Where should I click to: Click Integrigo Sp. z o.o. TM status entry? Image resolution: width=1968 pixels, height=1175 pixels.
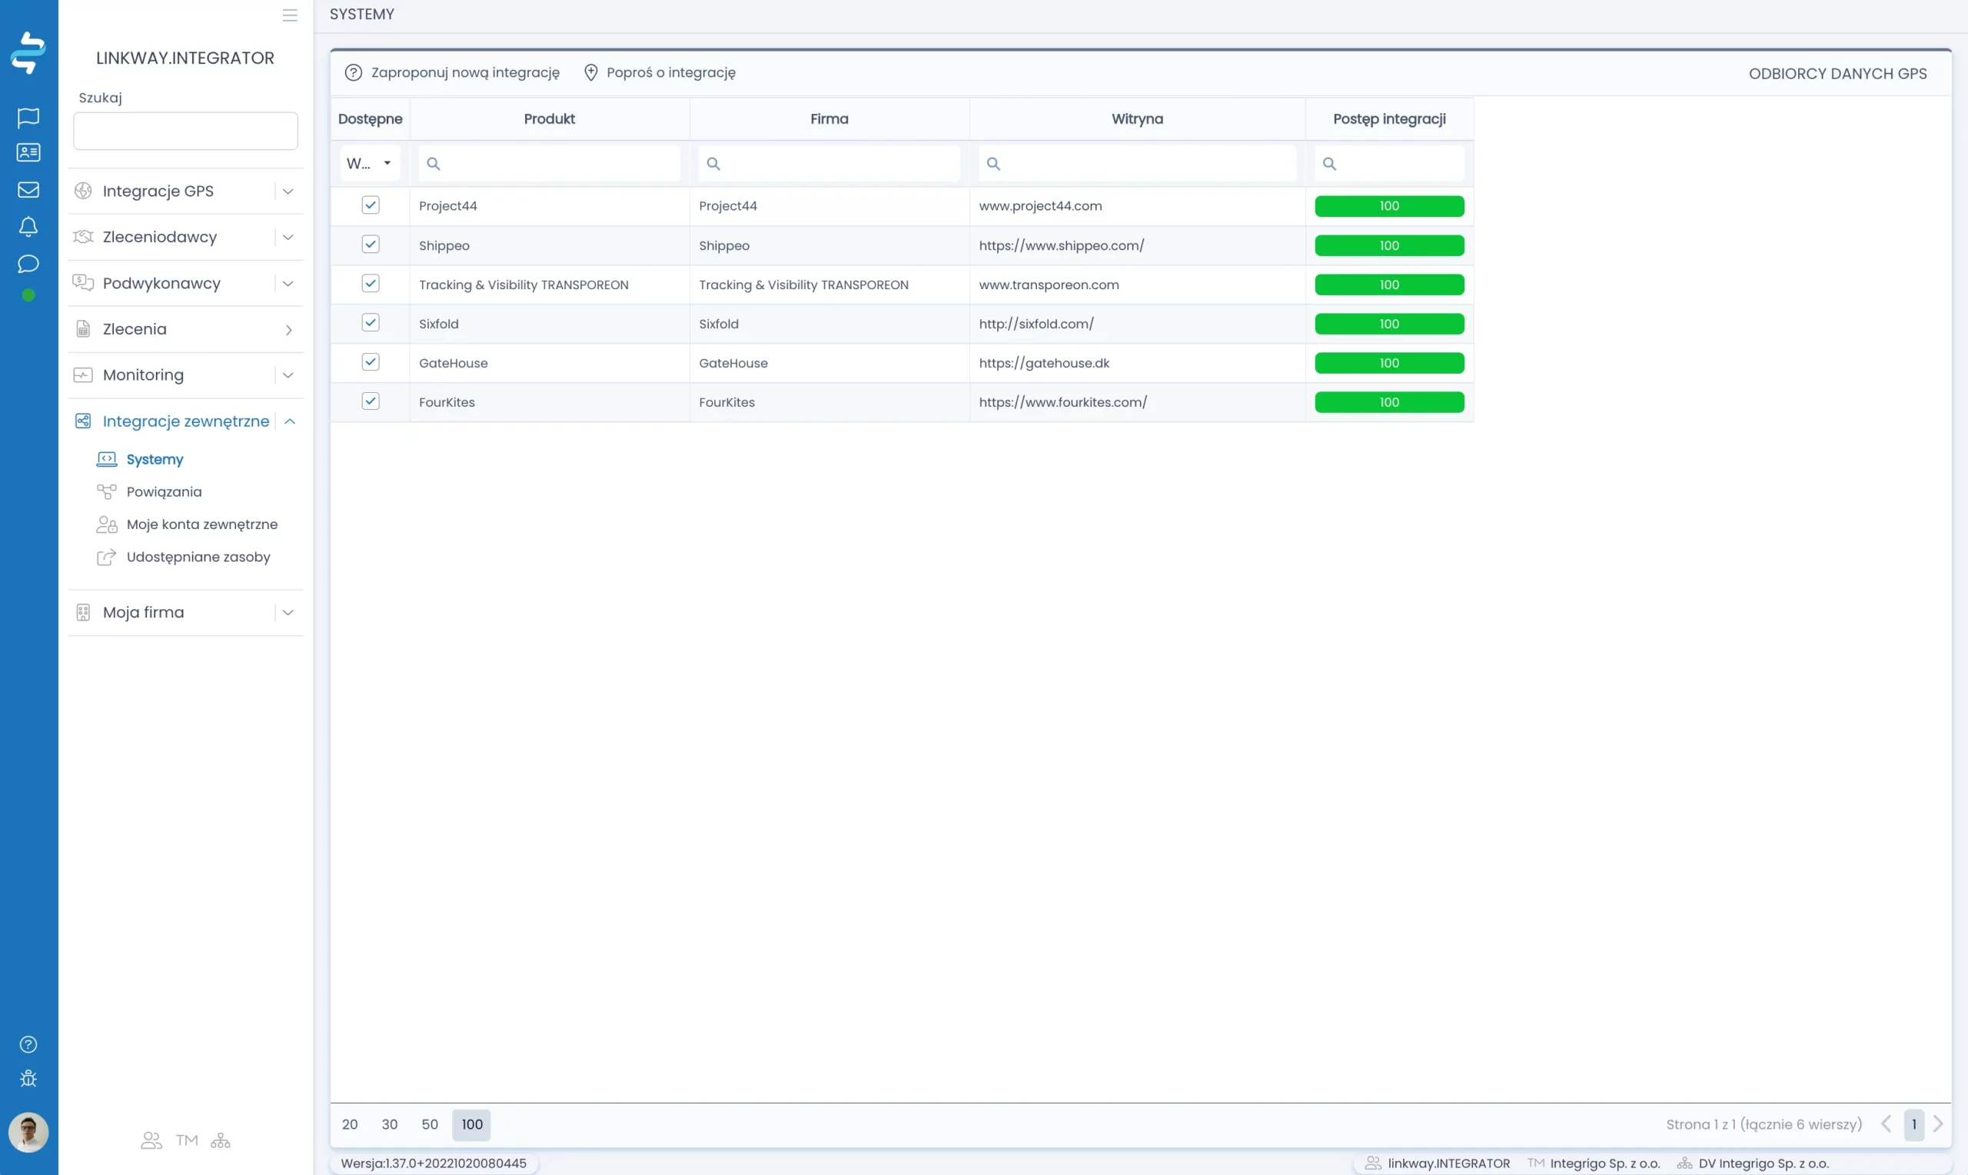(x=1594, y=1163)
